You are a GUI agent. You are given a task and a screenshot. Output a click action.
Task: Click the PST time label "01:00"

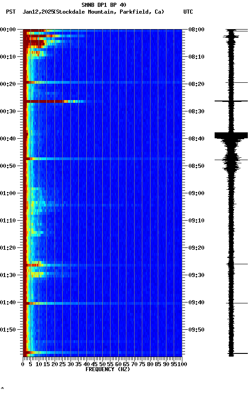pos(8,193)
